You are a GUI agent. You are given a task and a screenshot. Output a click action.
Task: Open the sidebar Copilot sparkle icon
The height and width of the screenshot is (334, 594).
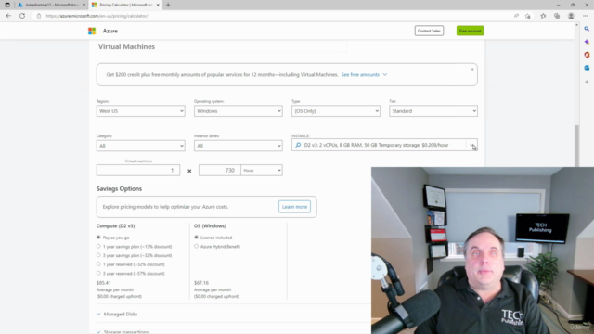point(587,42)
